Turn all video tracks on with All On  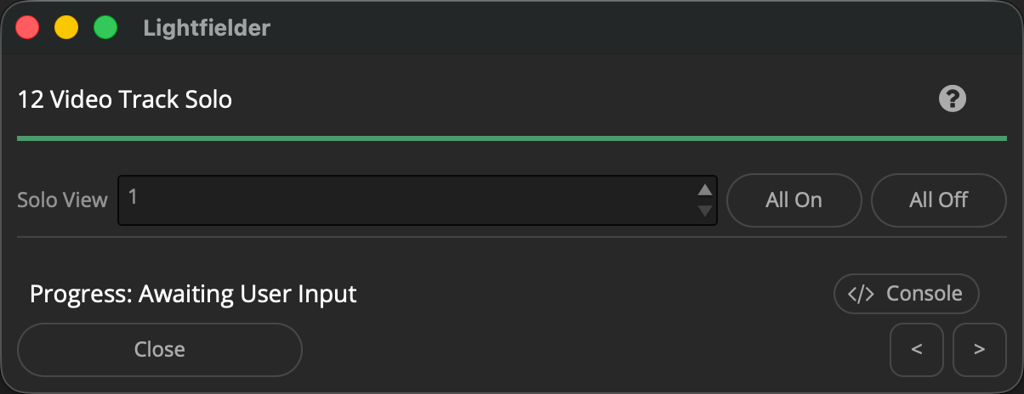pos(794,200)
